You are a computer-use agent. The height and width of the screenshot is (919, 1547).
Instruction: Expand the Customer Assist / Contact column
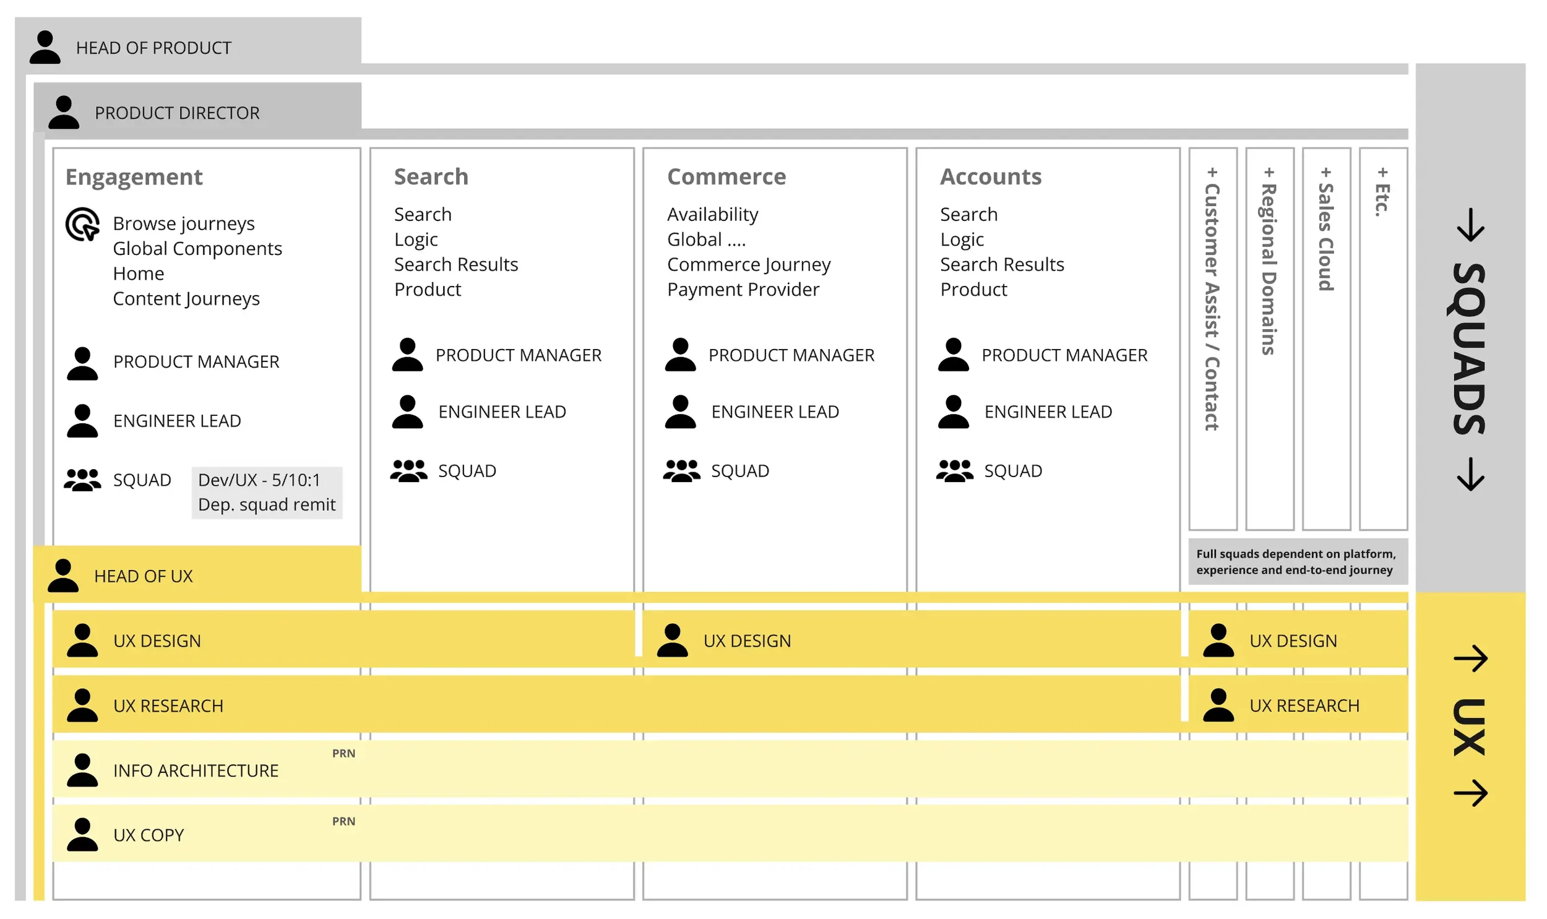[x=1212, y=173]
